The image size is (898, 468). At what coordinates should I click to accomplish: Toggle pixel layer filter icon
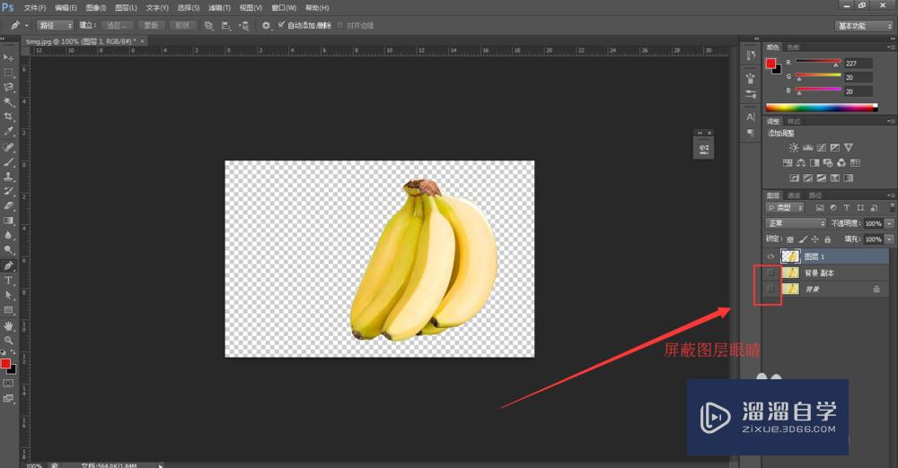820,208
